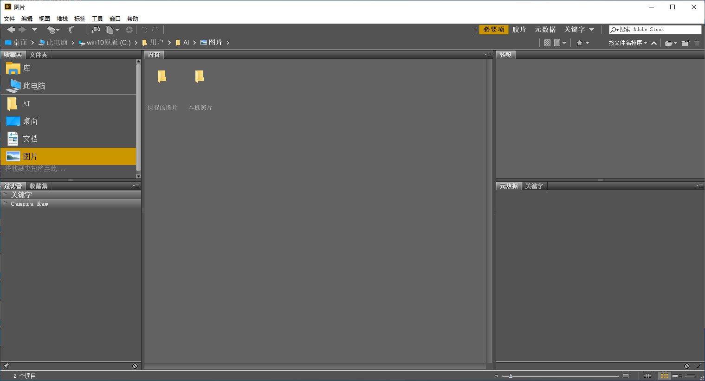705x381 pixels.
Task: Open the 编辑 menu
Action: [x=27, y=19]
